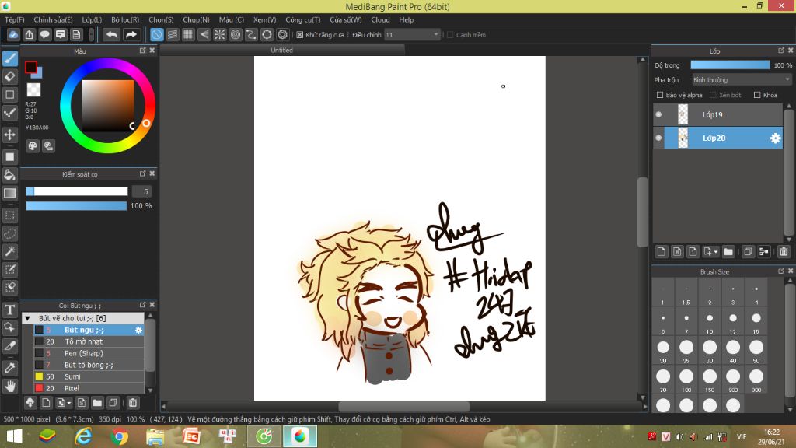Screen dimensions: 796x448
Task: Duplicate the current layer icon
Action: pyautogui.click(x=748, y=251)
